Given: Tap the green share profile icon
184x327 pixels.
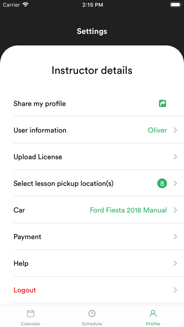Looking at the screenshot, I should (x=162, y=103).
